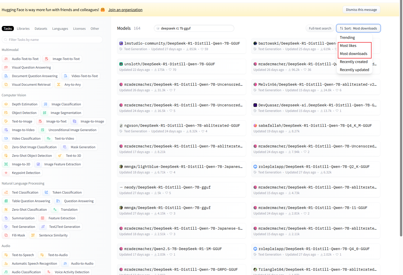This screenshot has width=403, height=275.
Task: Select the Audio-to-Audio task filter
Action: pyautogui.click(x=78, y=263)
